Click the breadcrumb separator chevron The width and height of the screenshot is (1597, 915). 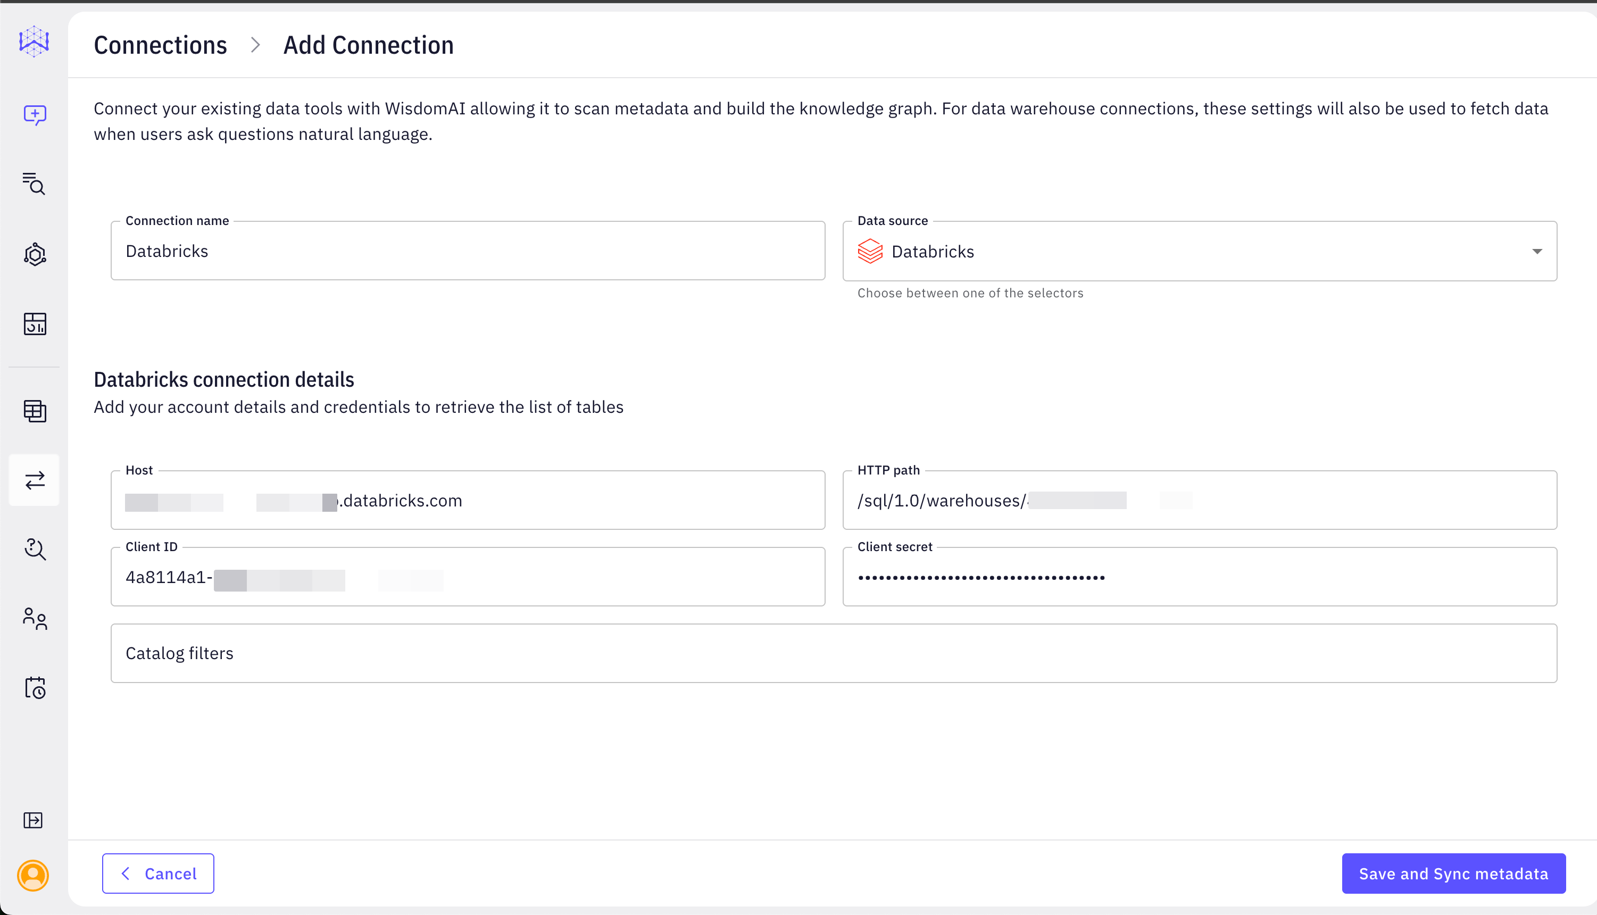[255, 45]
